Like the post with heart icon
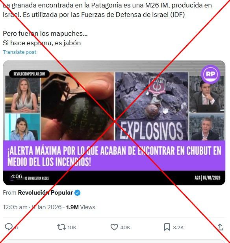This screenshot has width=230, height=243. pyautogui.click(x=114, y=227)
